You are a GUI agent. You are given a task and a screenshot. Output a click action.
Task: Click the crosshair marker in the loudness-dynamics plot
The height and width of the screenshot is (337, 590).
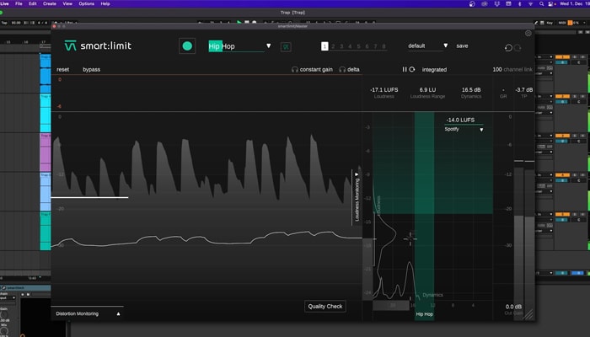tap(410, 238)
